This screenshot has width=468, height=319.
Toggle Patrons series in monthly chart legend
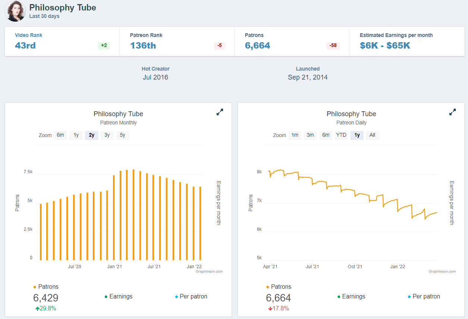46,287
